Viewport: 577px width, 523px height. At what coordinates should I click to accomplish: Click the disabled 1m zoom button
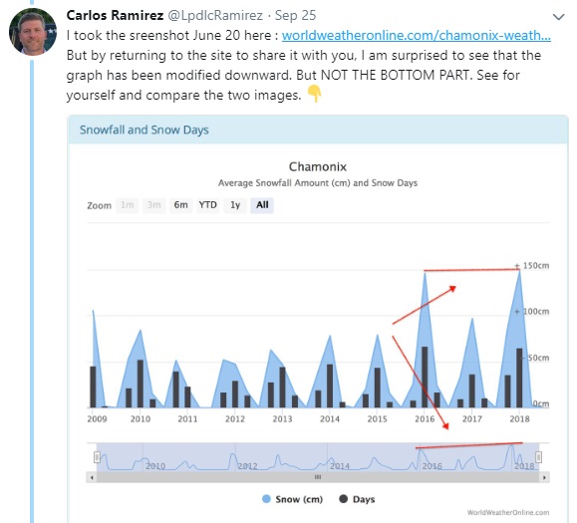point(128,205)
